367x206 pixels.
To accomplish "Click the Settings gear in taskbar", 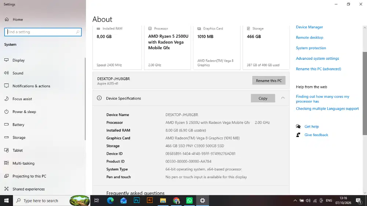I will pos(203,201).
